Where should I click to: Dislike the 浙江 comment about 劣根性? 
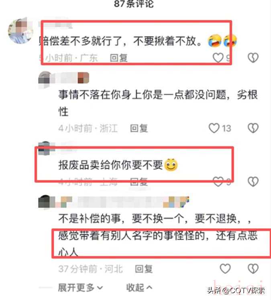[253, 128]
